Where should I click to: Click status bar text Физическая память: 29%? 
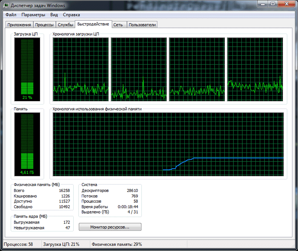click(117, 244)
